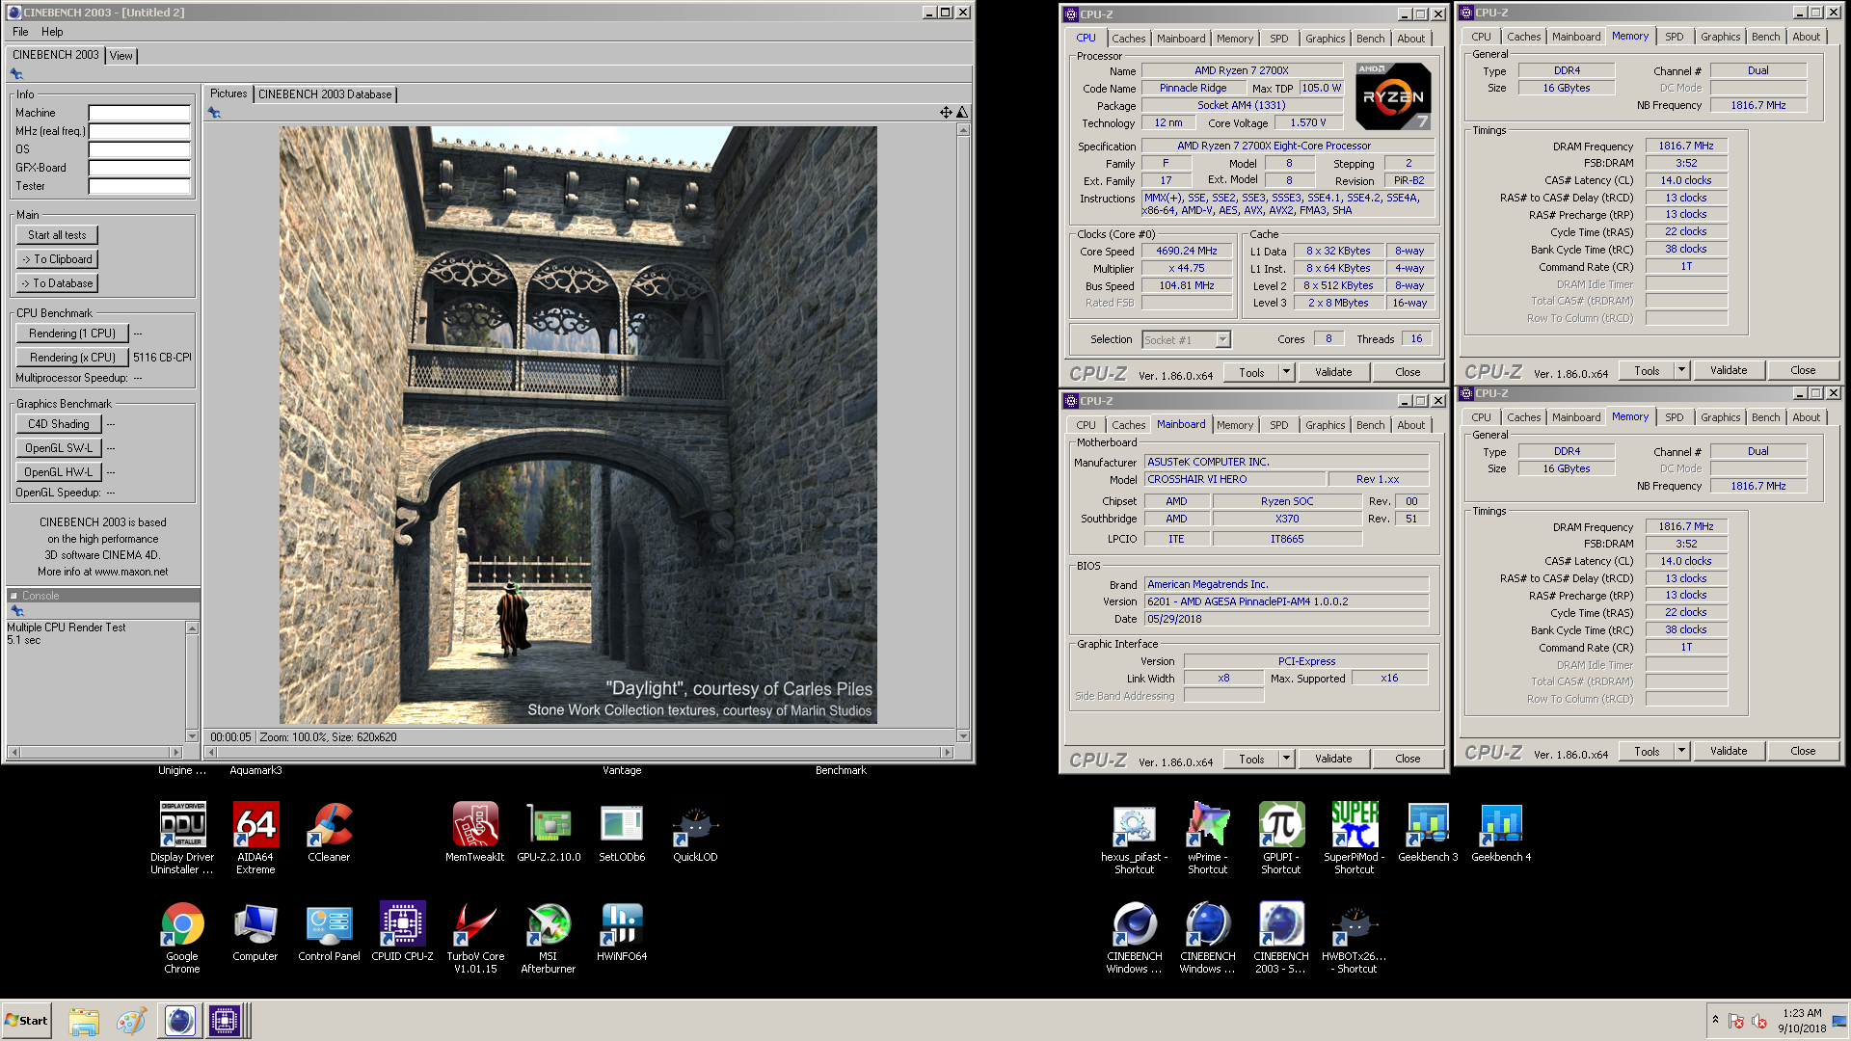Click CPU-Z icon in taskbar
The image size is (1851, 1041).
click(x=225, y=1021)
